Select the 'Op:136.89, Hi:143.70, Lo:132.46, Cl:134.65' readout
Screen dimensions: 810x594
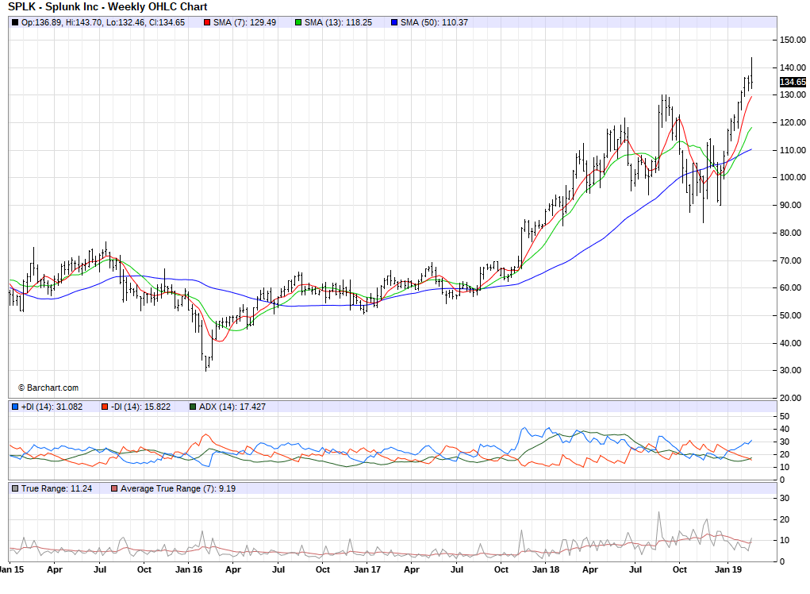click(103, 23)
